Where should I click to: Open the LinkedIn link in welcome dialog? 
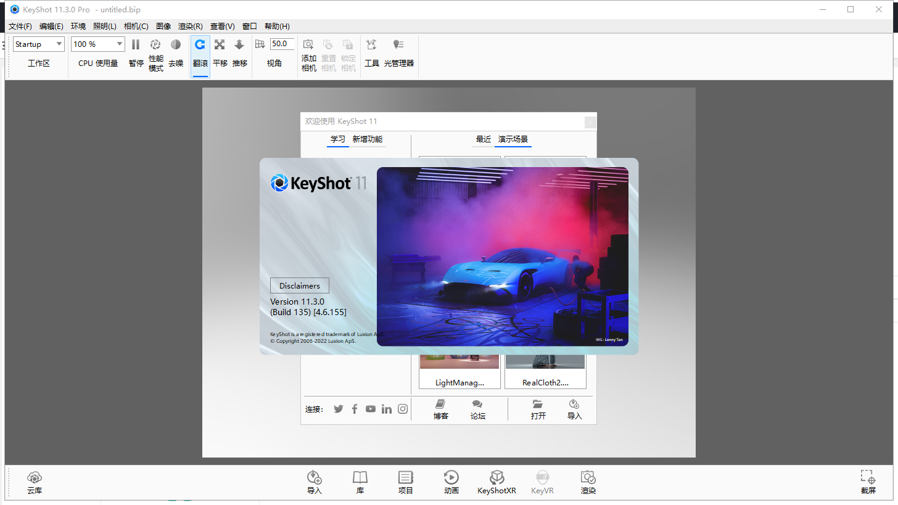point(387,409)
